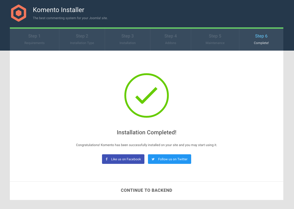Select Step 4 Addons tab
The image size is (294, 209).
171,40
